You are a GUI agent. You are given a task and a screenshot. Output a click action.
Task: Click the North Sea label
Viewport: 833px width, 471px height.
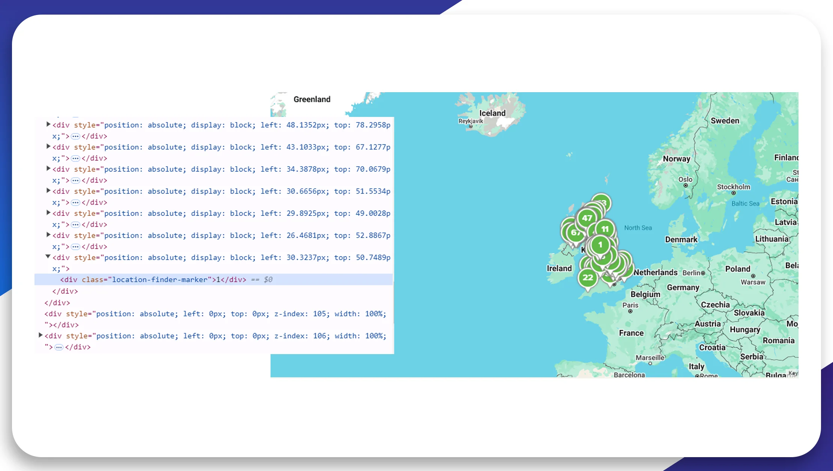point(638,228)
